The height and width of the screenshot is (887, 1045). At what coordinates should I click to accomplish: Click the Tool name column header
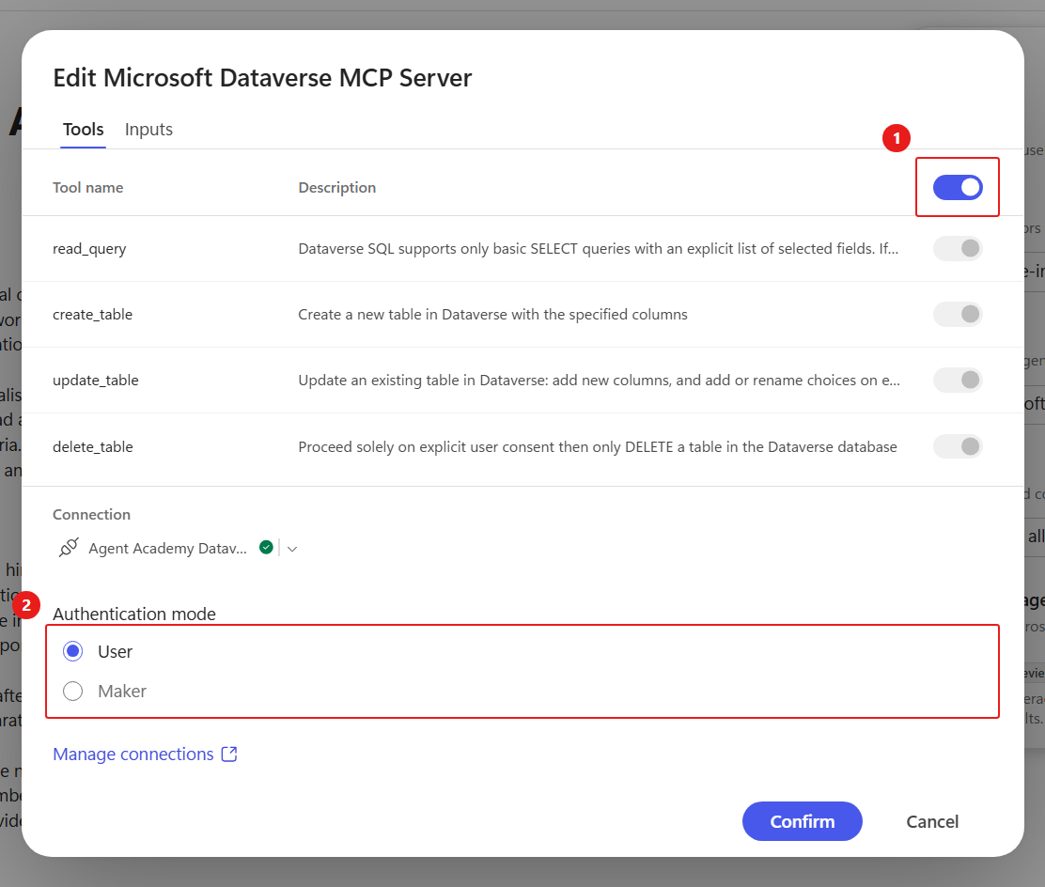[88, 187]
